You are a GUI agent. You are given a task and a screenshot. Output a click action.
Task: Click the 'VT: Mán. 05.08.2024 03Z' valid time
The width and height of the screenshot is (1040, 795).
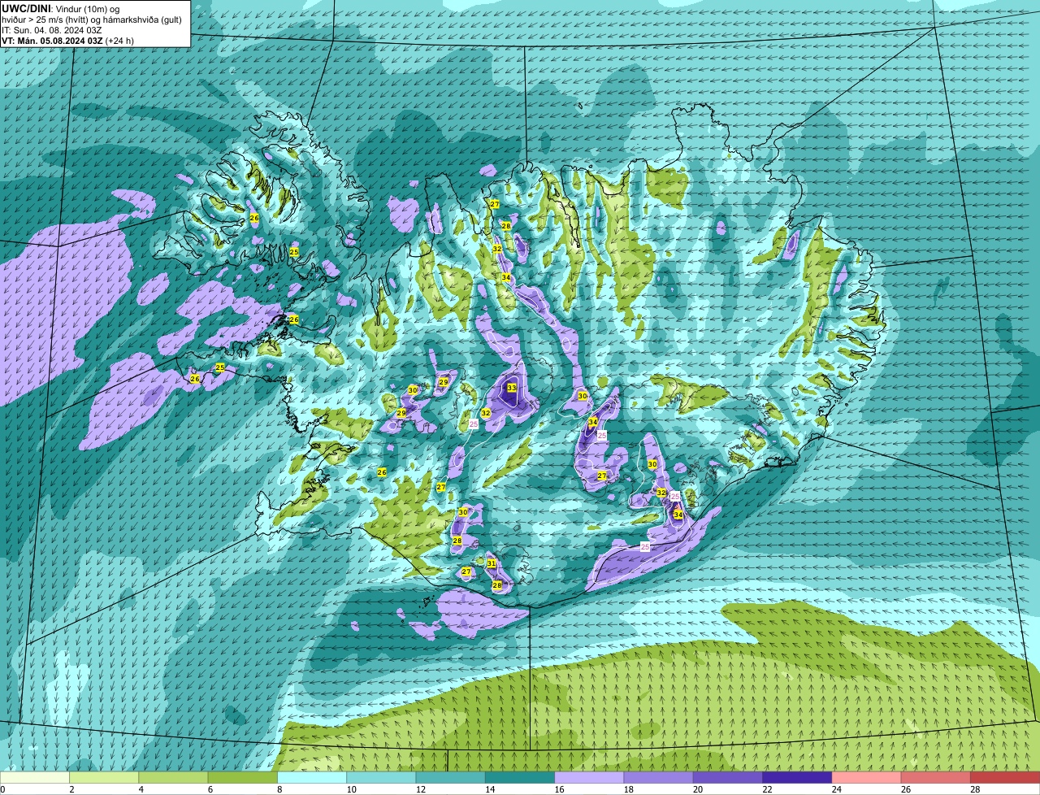52,40
